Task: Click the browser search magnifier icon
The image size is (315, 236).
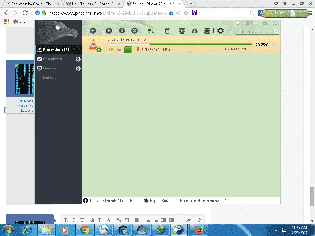Action: coord(252,13)
